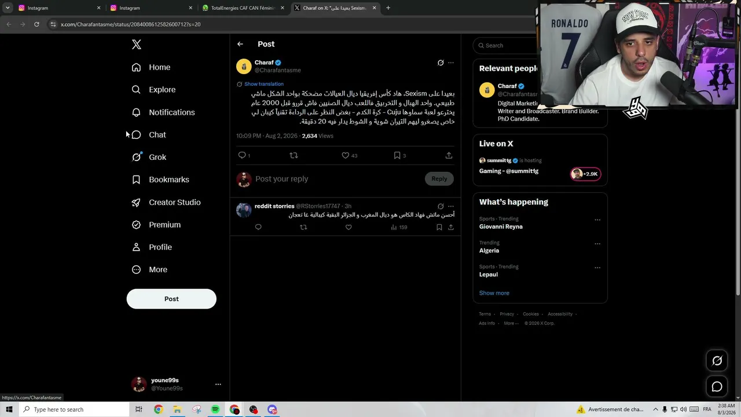Click the Reply button

tap(439, 179)
